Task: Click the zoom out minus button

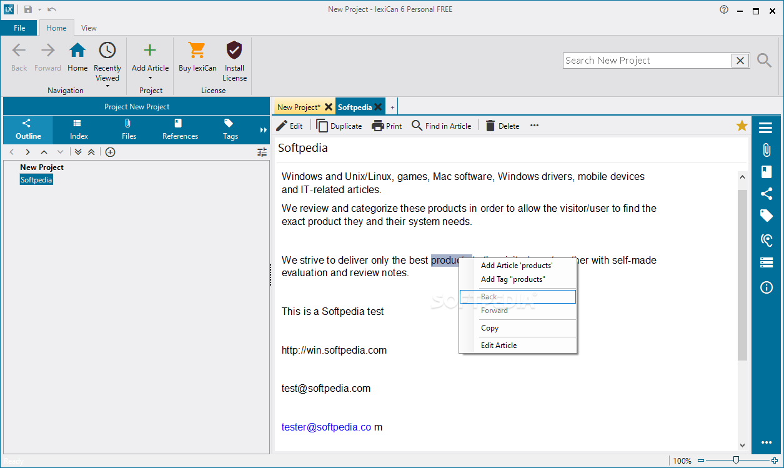Action: tap(701, 461)
